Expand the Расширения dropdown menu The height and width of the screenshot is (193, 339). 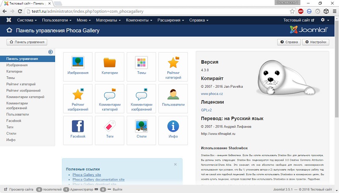coord(171,20)
